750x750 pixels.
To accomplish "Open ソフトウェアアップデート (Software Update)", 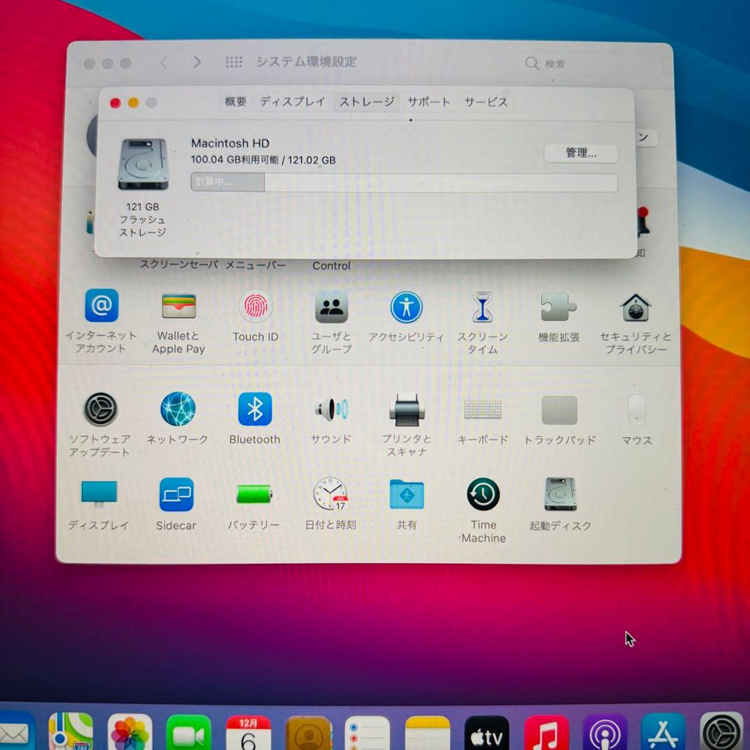I will [x=100, y=410].
